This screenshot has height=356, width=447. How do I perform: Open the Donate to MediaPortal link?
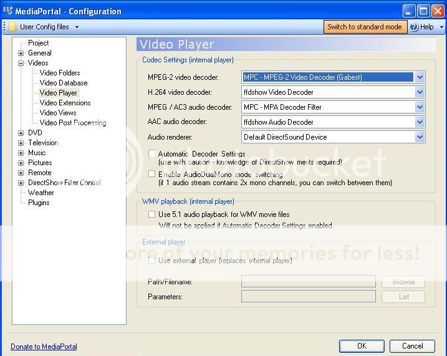44,347
